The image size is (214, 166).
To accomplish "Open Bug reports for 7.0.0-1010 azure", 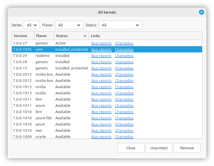I will click(101, 124).
